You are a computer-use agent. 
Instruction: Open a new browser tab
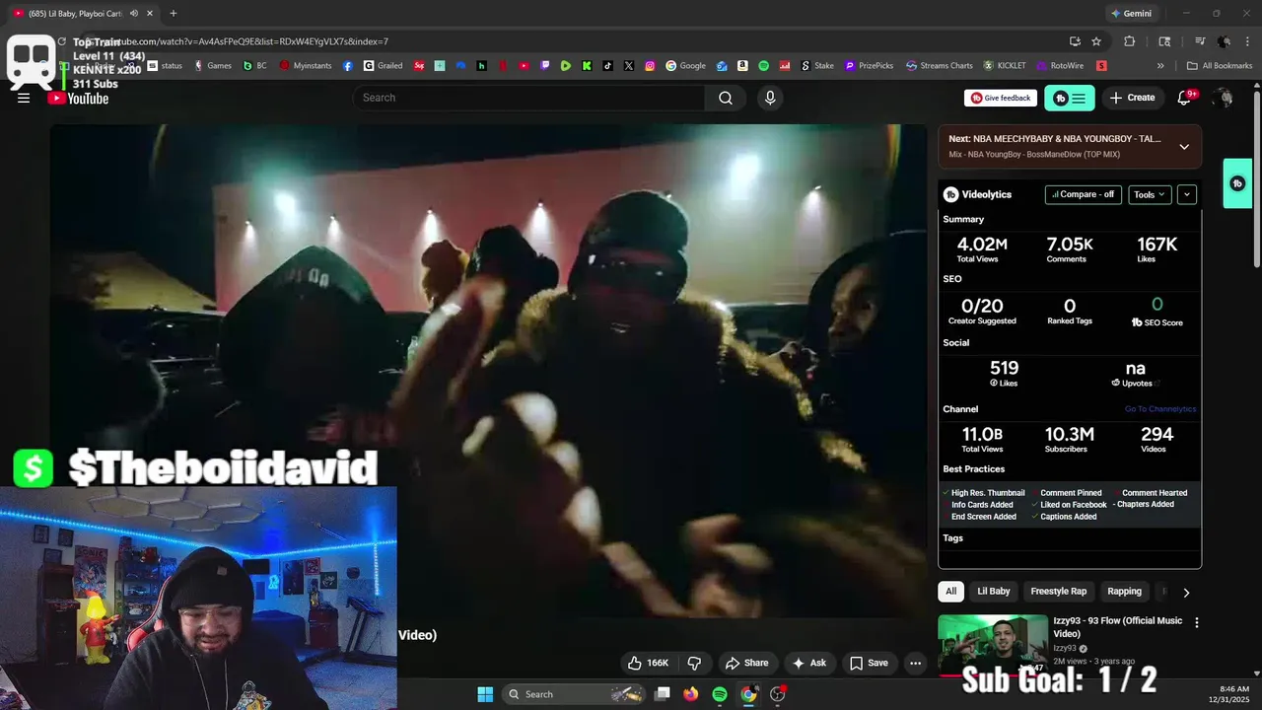pos(174,14)
